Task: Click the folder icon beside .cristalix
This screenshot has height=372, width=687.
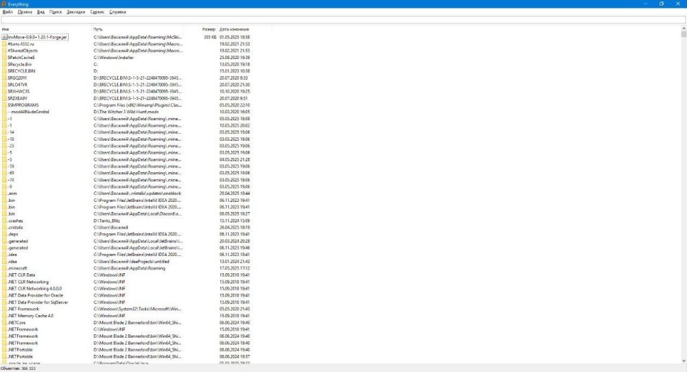Action: click(x=4, y=228)
